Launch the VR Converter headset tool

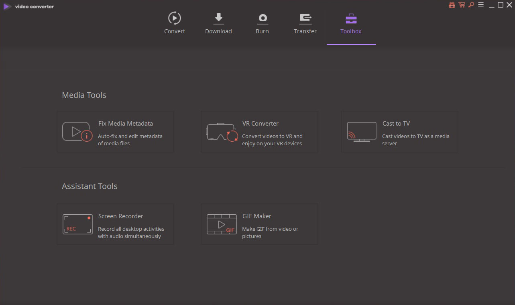[x=259, y=132]
